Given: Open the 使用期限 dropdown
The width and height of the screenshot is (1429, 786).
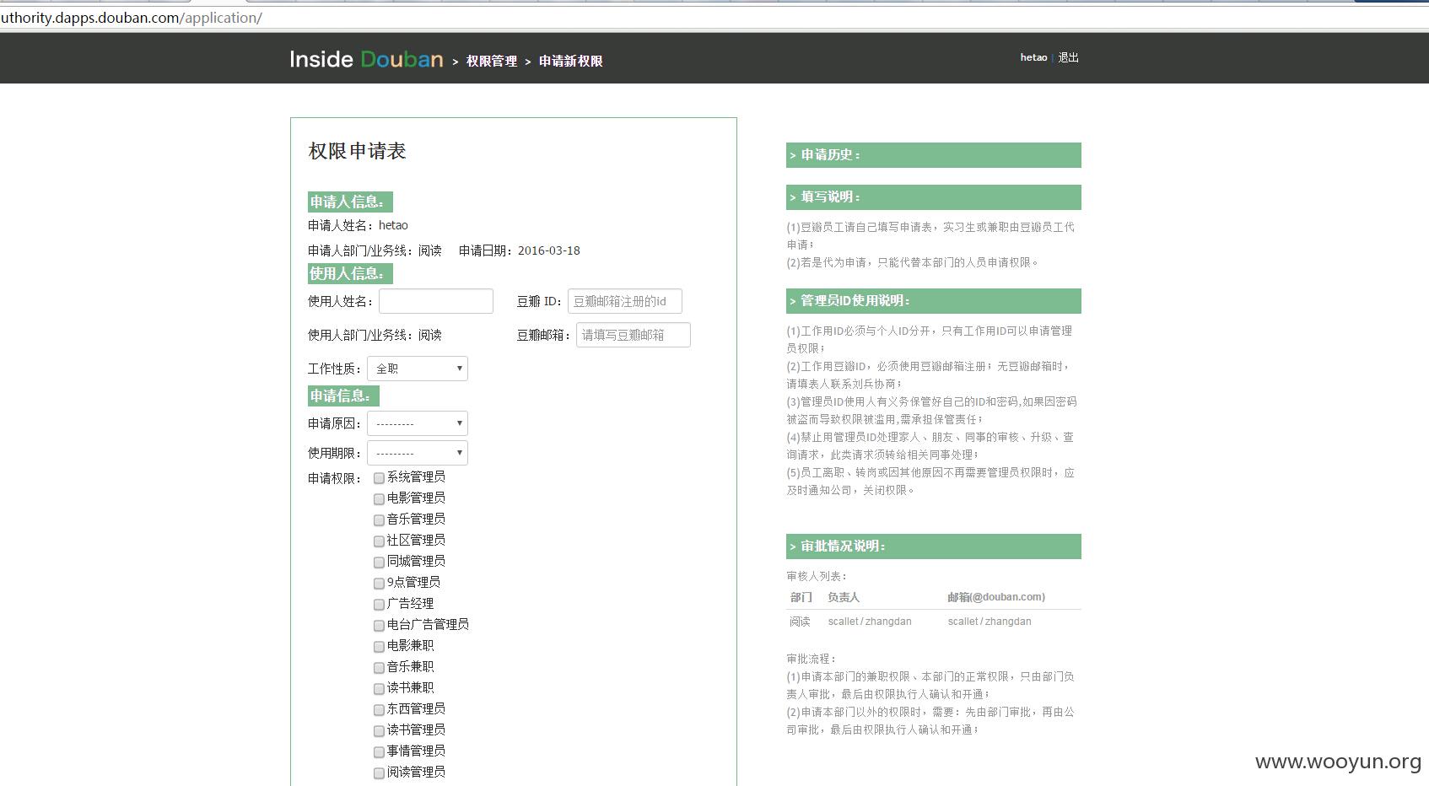Looking at the screenshot, I should (418, 453).
